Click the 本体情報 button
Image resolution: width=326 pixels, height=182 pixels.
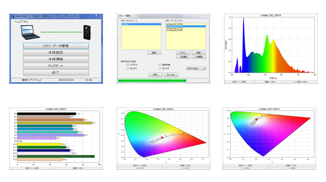[x=56, y=59]
